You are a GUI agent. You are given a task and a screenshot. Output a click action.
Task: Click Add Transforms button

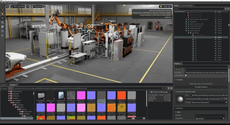tap(201, 87)
